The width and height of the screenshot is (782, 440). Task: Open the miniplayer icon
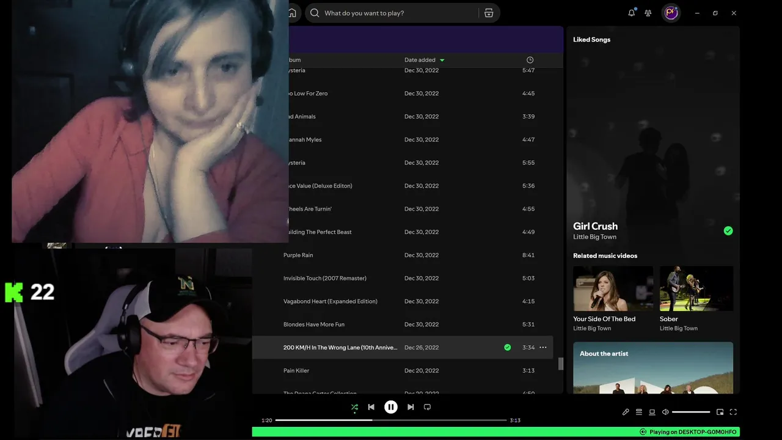tap(720, 412)
